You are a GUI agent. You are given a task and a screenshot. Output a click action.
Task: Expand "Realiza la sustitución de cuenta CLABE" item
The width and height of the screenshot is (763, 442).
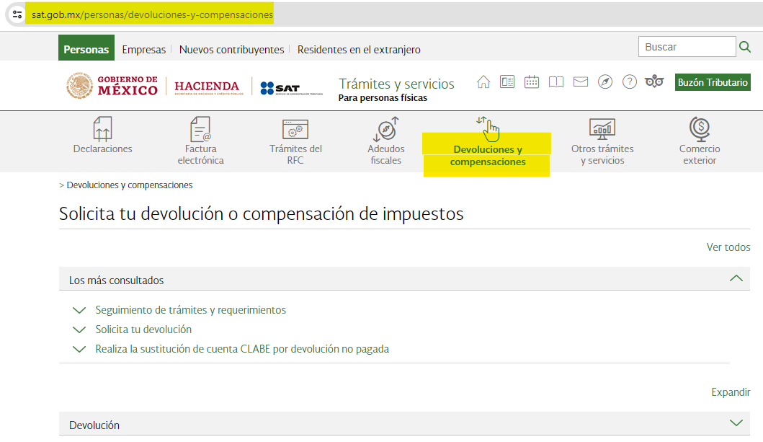pos(79,350)
